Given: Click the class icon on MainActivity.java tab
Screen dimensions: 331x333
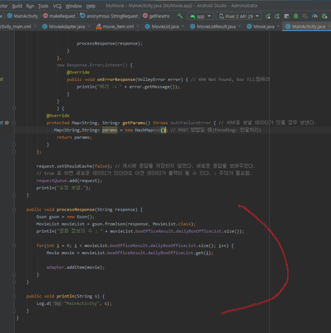Looking at the screenshot, I should 288,27.
